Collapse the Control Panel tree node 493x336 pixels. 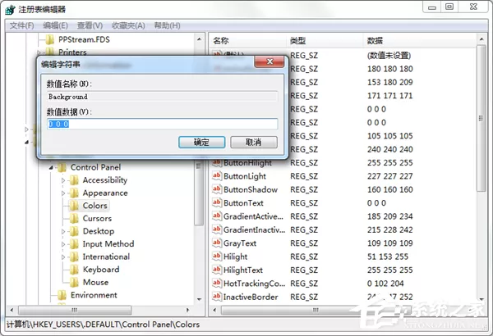[51, 168]
